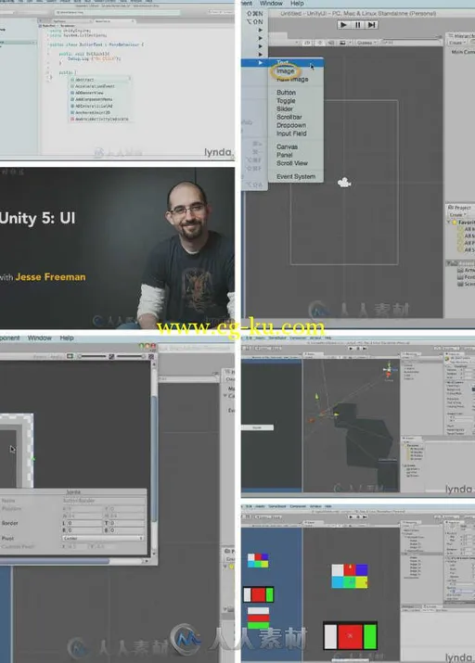475x663 pixels.
Task: Open the Window menu above the Sprite Editor
Action: pyautogui.click(x=39, y=338)
